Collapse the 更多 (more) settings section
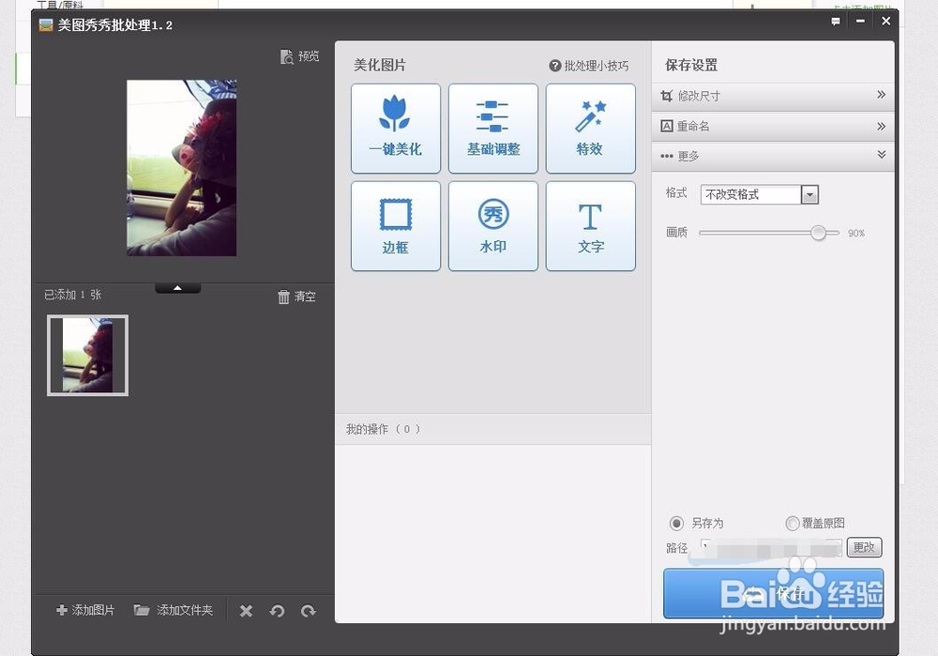The image size is (938, 656). click(x=772, y=155)
